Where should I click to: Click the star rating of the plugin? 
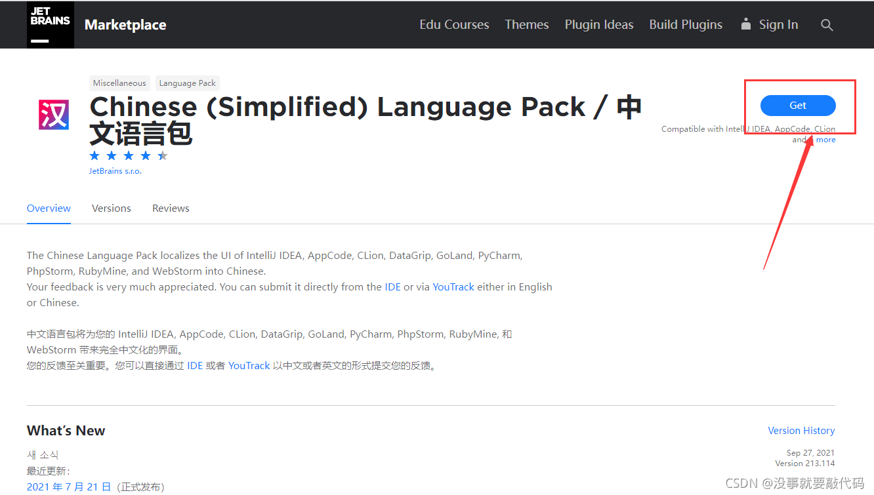pos(129,155)
